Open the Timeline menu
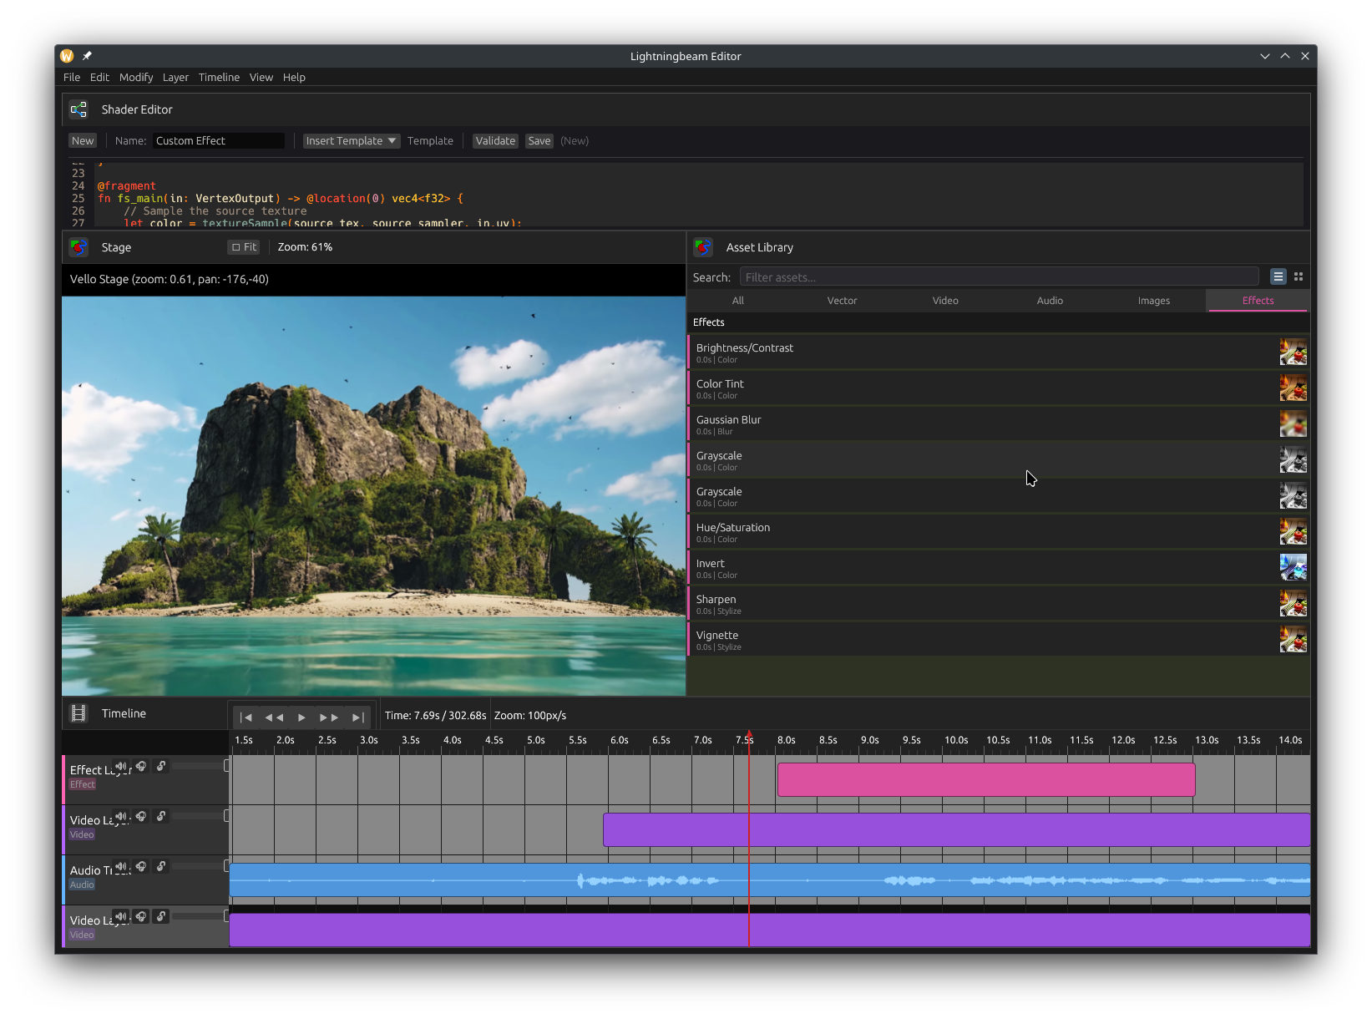Image resolution: width=1372 pixels, height=1019 pixels. [219, 77]
